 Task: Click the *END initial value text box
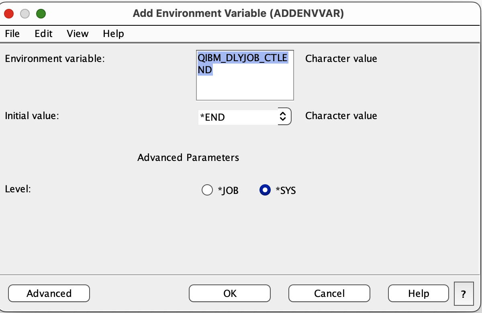237,117
